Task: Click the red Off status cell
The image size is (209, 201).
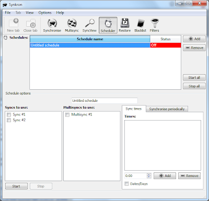Action: click(x=166, y=45)
